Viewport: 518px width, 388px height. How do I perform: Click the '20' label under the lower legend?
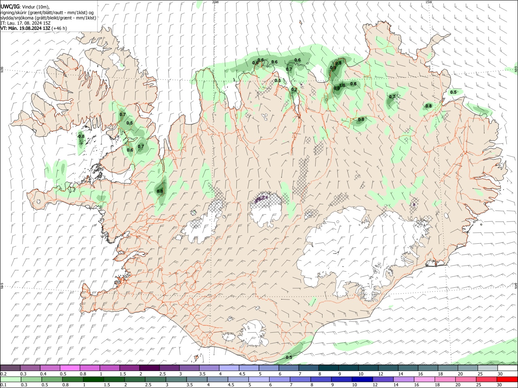(458, 385)
